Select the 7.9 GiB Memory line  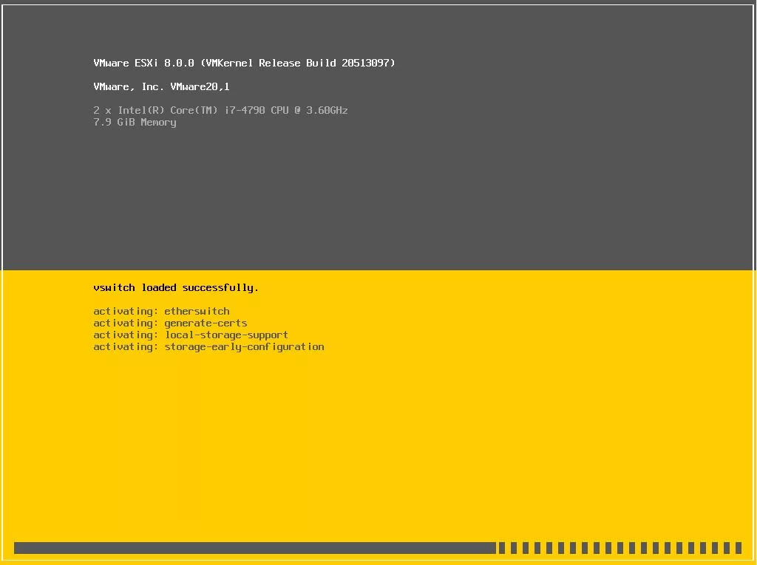click(135, 123)
